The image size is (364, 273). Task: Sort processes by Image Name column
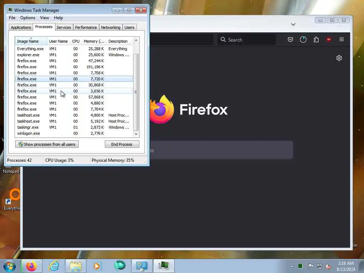coord(31,41)
